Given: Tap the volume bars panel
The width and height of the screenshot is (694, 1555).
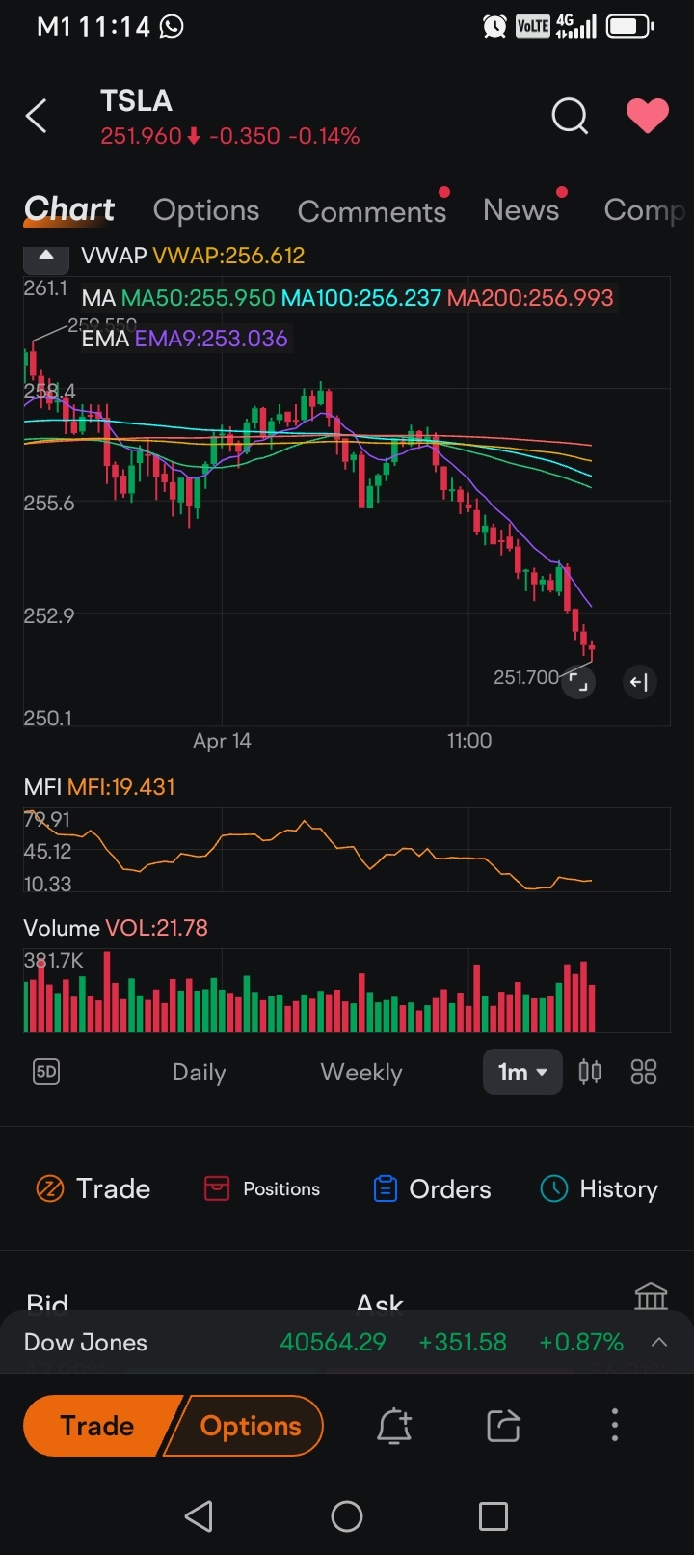Looking at the screenshot, I should (347, 991).
